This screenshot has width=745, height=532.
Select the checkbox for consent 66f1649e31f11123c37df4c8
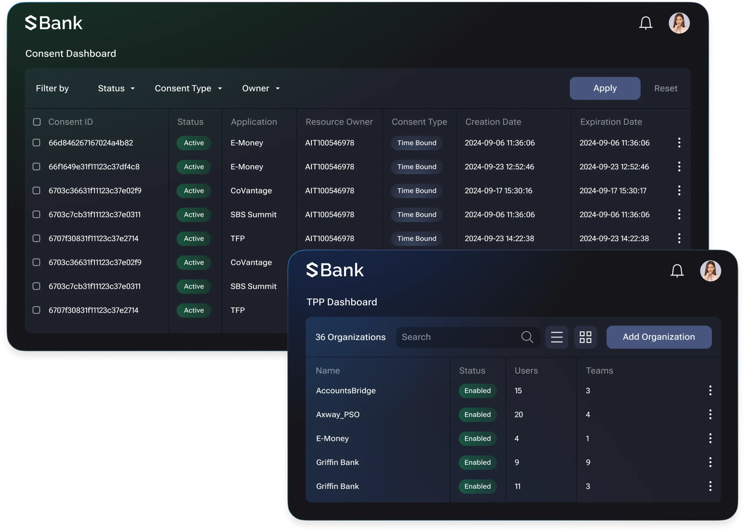point(36,167)
